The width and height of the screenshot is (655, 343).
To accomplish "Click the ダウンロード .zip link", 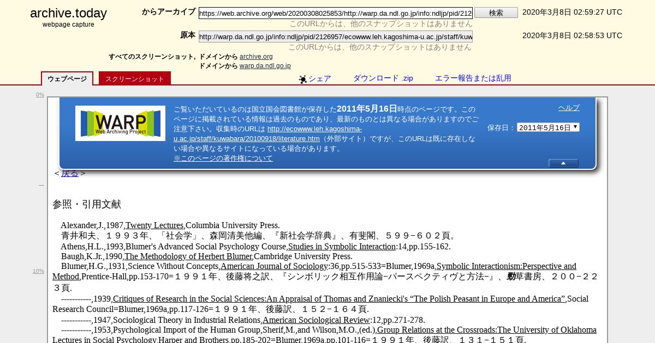I will click(383, 78).
